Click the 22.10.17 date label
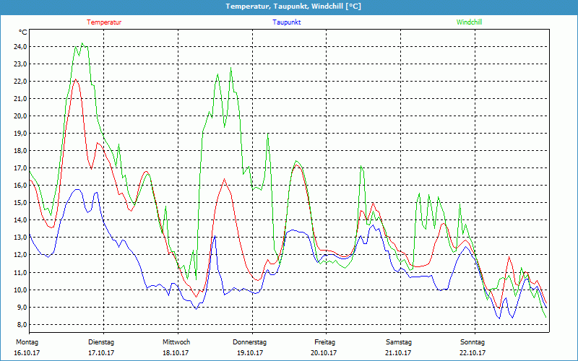The width and height of the screenshot is (578, 361). click(x=473, y=353)
